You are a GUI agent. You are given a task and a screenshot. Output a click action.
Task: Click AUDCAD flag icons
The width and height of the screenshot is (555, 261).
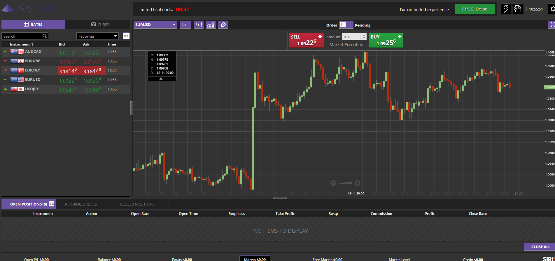point(17,52)
